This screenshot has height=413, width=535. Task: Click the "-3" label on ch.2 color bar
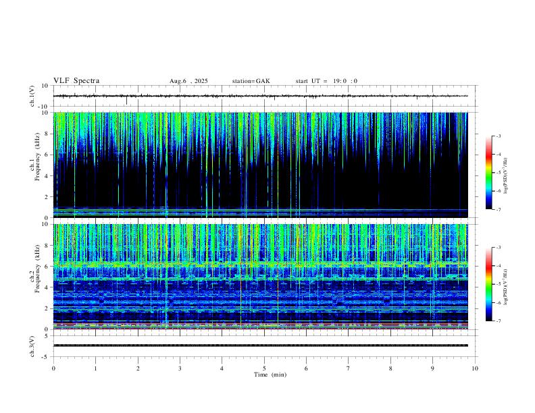point(498,248)
